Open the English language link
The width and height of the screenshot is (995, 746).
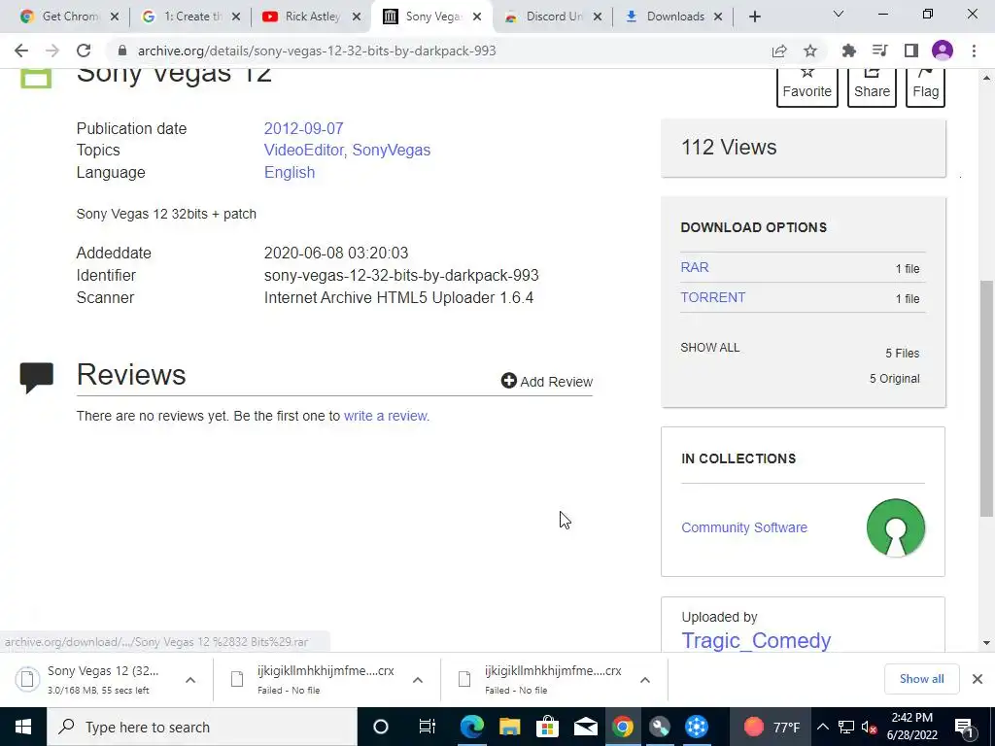pyautogui.click(x=290, y=172)
